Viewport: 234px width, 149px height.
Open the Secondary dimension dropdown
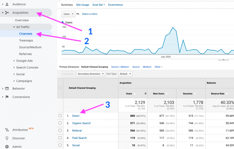pos(91,74)
